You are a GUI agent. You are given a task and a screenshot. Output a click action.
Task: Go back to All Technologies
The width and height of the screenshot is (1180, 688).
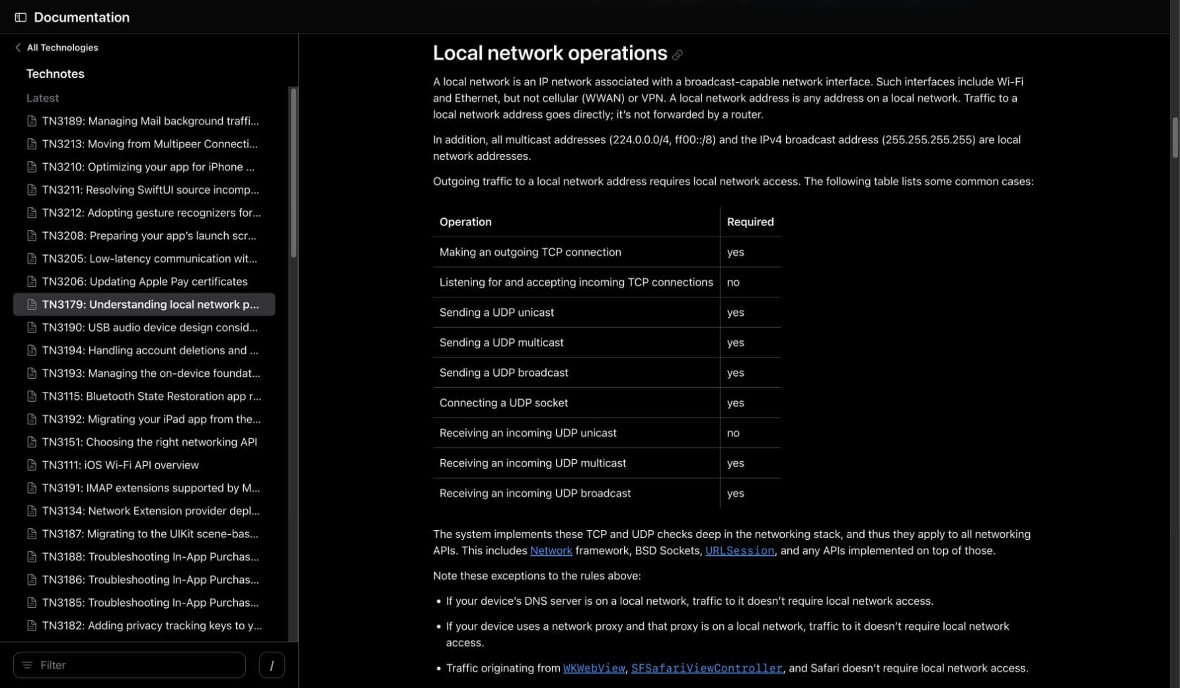(62, 48)
